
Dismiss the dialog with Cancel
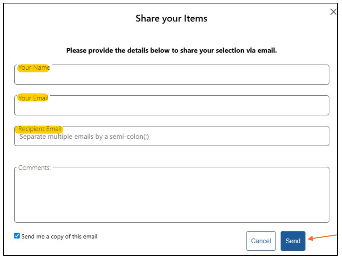click(261, 241)
